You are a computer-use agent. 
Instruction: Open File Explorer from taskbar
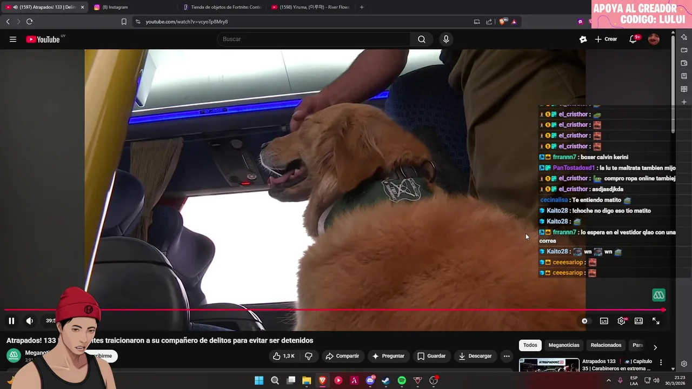tap(307, 380)
